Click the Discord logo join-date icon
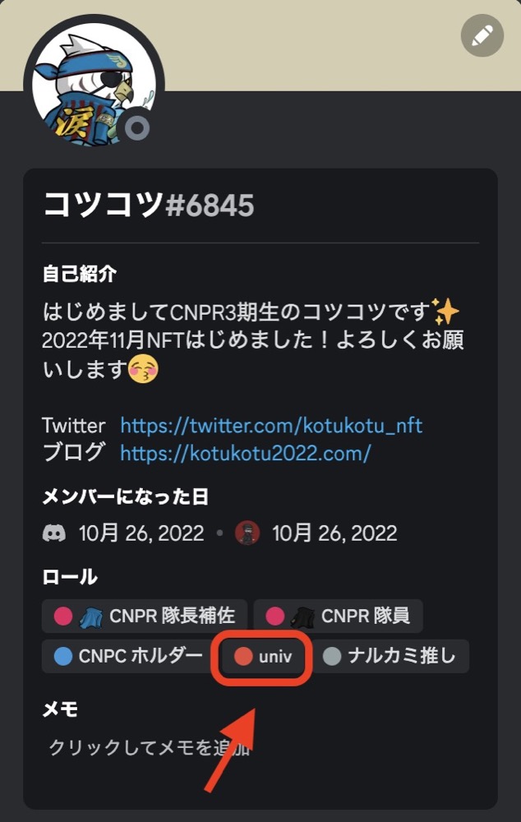This screenshot has height=822, width=521. [x=54, y=533]
